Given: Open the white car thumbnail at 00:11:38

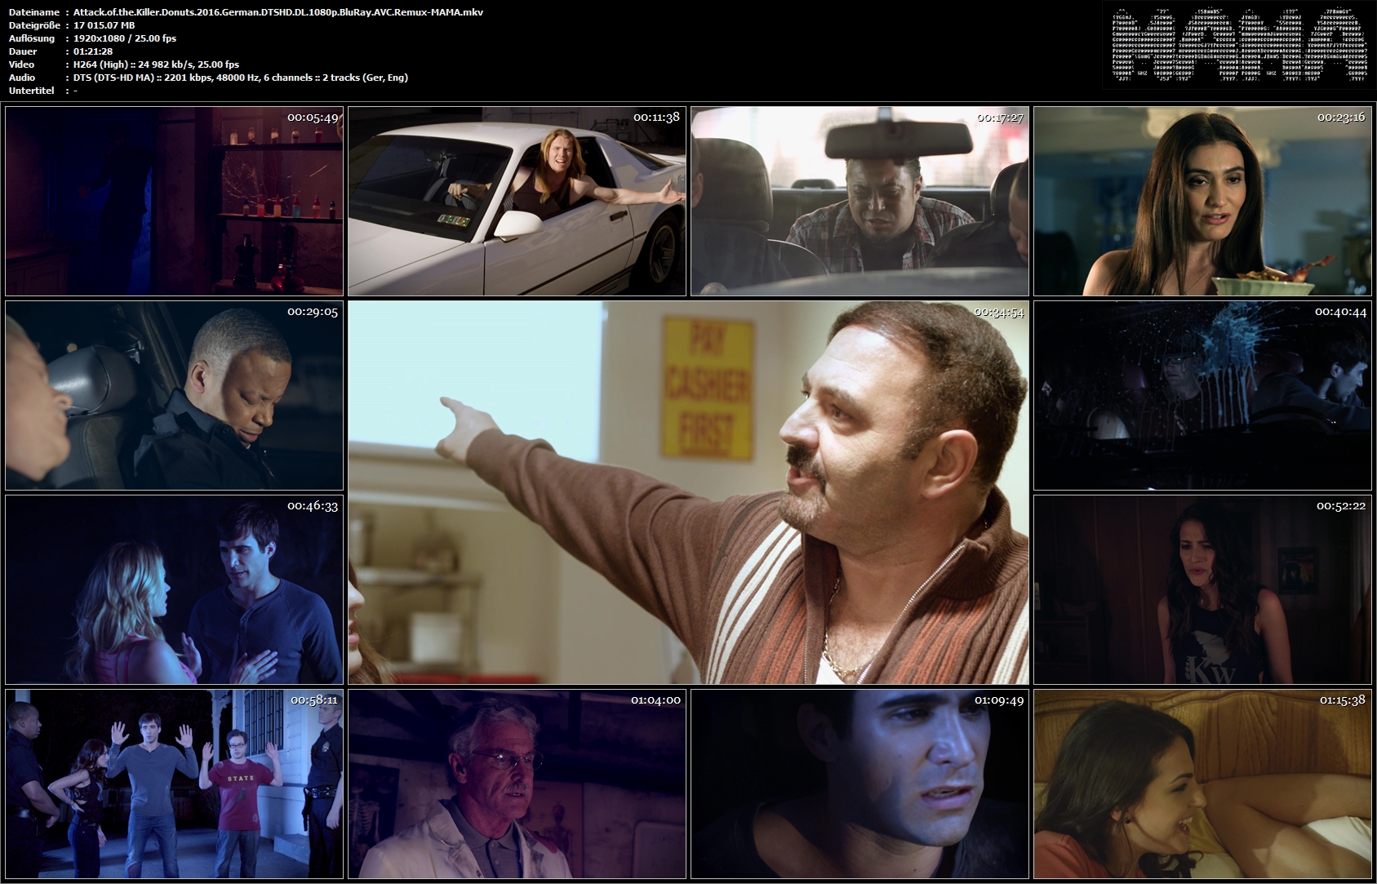Looking at the screenshot, I should [x=517, y=201].
